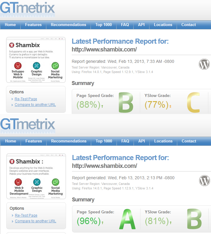Click the Options heading under the Italian Shambix thumbnail
This screenshot has width=211, height=234.
[x=16, y=92]
